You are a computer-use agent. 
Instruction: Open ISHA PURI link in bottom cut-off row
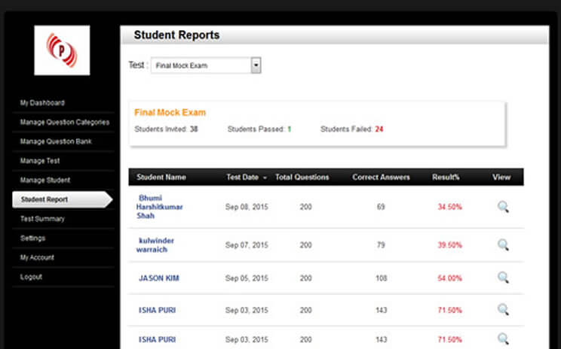click(157, 339)
